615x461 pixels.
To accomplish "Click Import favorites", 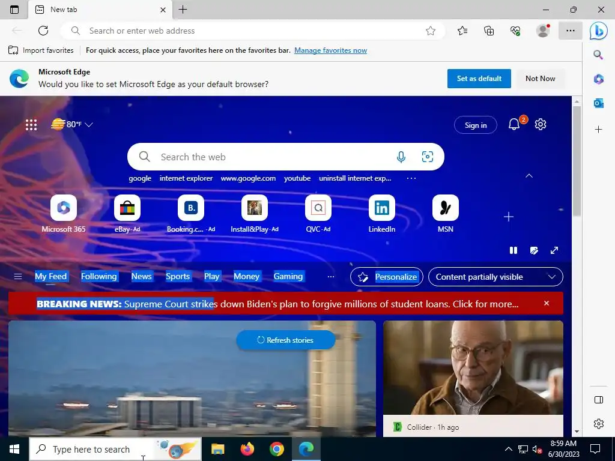I will [x=41, y=50].
